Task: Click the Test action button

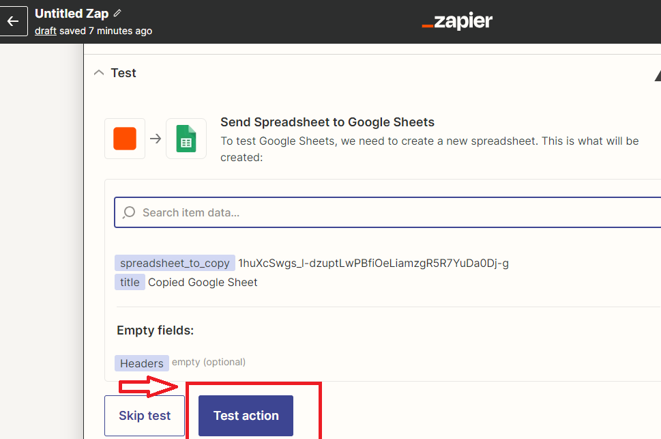Action: pos(246,416)
